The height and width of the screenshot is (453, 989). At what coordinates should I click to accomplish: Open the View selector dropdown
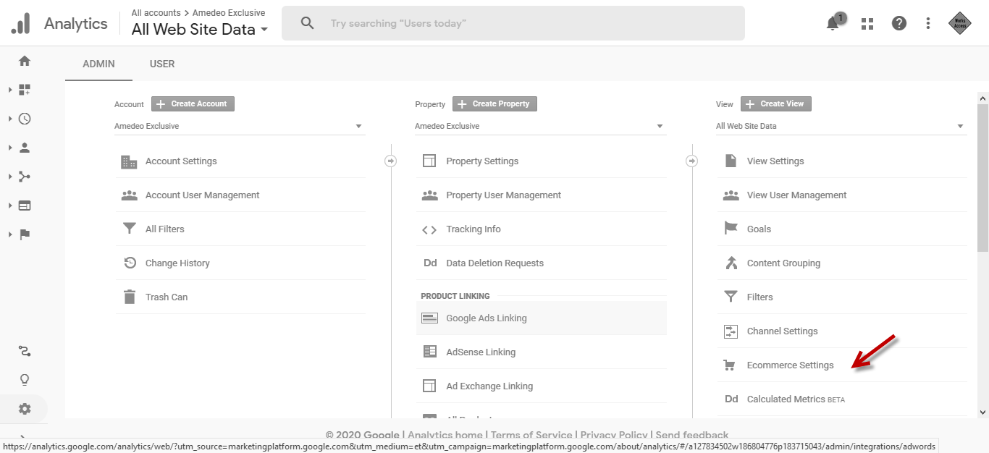[x=840, y=126]
